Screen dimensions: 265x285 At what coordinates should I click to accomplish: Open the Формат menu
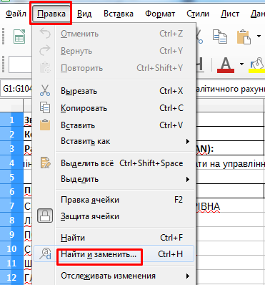[x=160, y=14]
